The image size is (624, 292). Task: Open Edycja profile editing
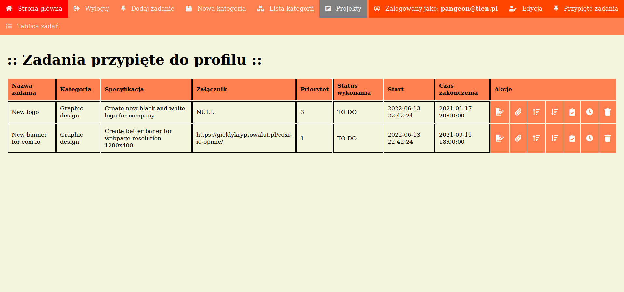(x=526, y=9)
